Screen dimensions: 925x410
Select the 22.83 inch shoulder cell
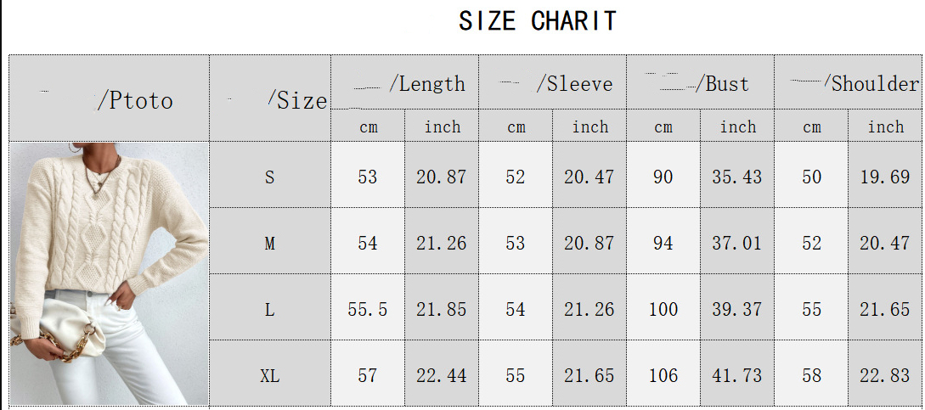pyautogui.click(x=885, y=373)
